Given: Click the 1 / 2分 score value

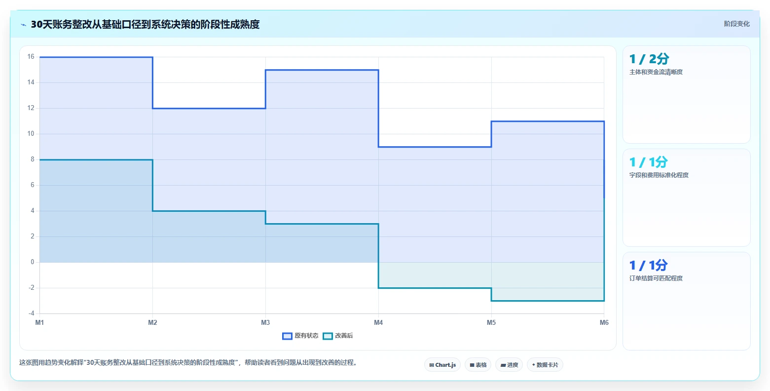Looking at the screenshot, I should (x=649, y=59).
